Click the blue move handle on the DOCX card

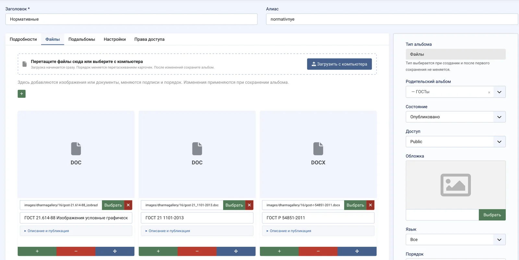coord(357,251)
